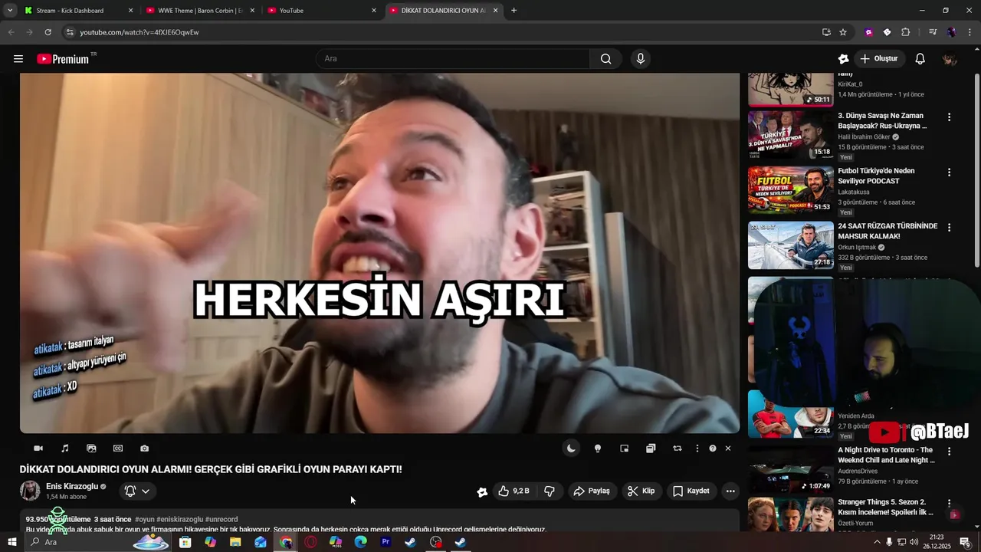
Task: Open the browser extensions puzzle icon
Action: (905, 32)
